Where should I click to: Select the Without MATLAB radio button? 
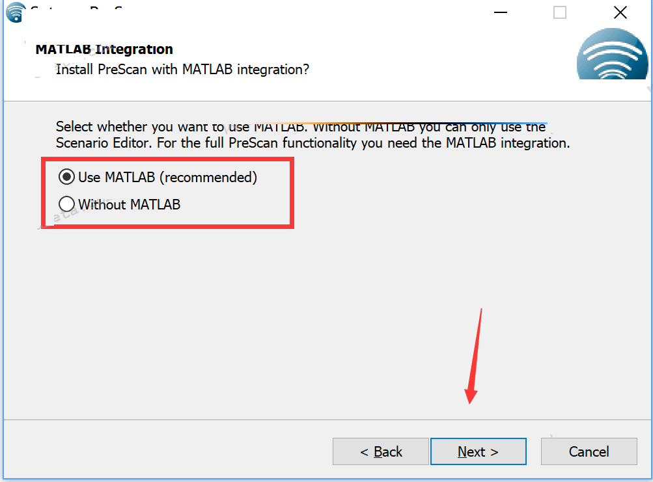(x=66, y=204)
